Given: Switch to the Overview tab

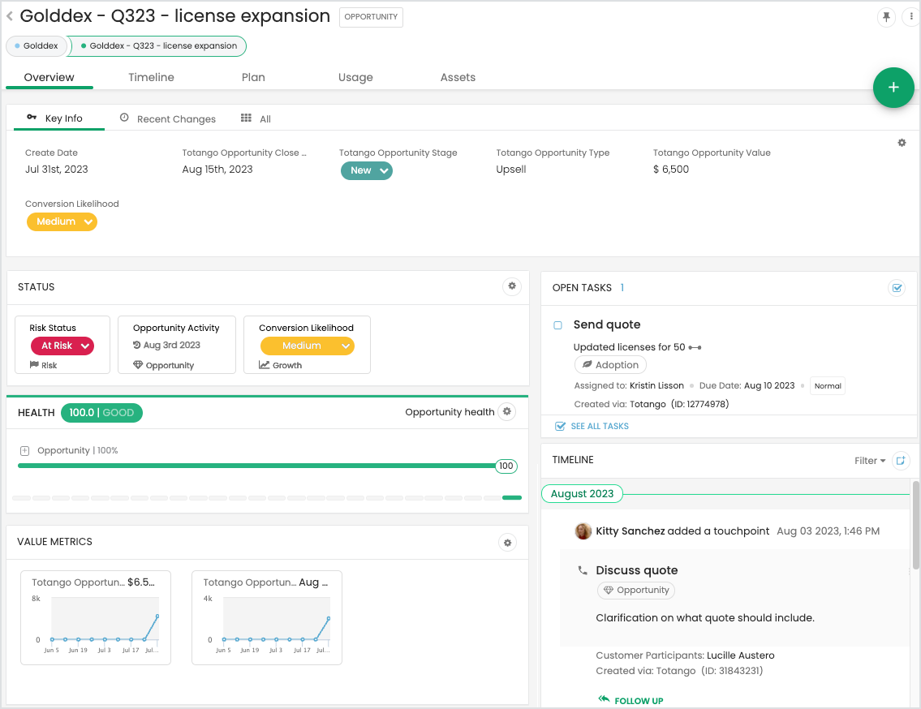Looking at the screenshot, I should click(49, 78).
